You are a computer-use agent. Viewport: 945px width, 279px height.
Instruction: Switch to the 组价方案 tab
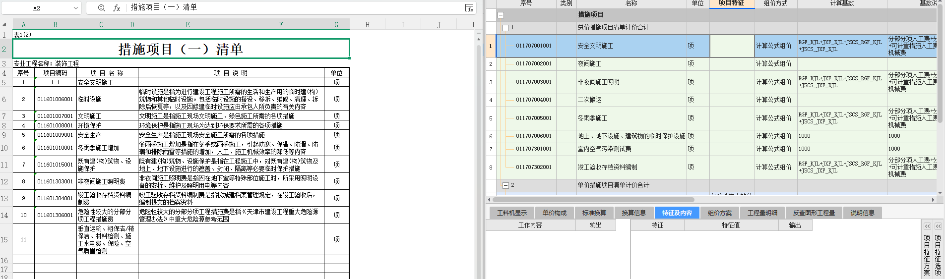(719, 213)
